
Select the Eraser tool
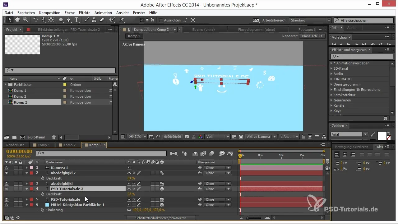pyautogui.click(x=102, y=20)
